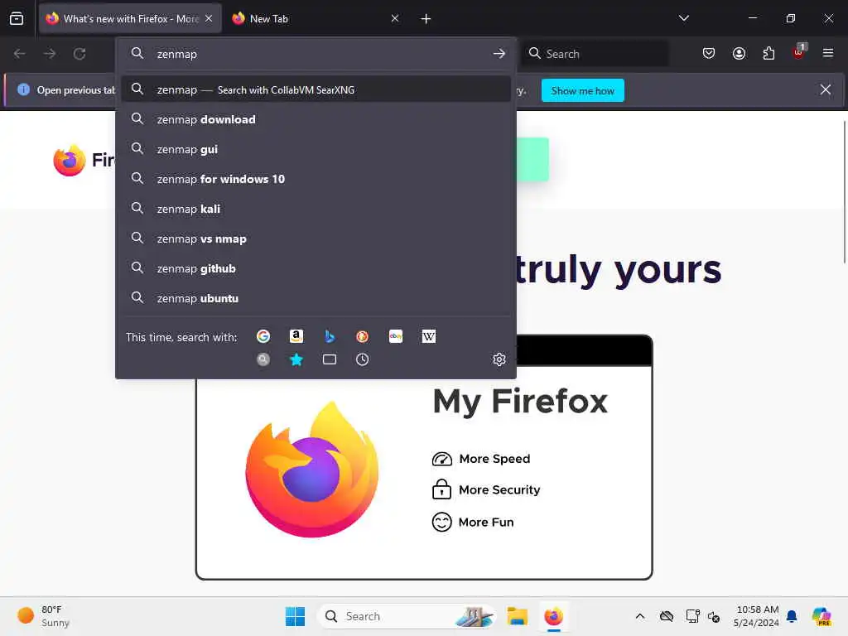Select zenmap Search with CollabVM SearXNG
The height and width of the screenshot is (636, 848).
[316, 89]
